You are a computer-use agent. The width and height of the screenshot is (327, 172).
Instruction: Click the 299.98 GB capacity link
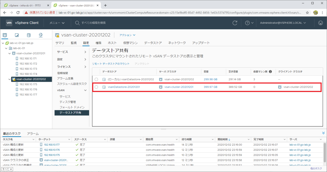coord(210,79)
